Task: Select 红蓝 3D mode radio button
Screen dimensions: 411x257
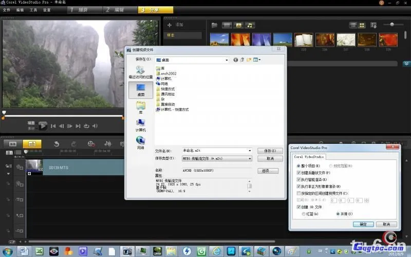Action: [304, 214]
